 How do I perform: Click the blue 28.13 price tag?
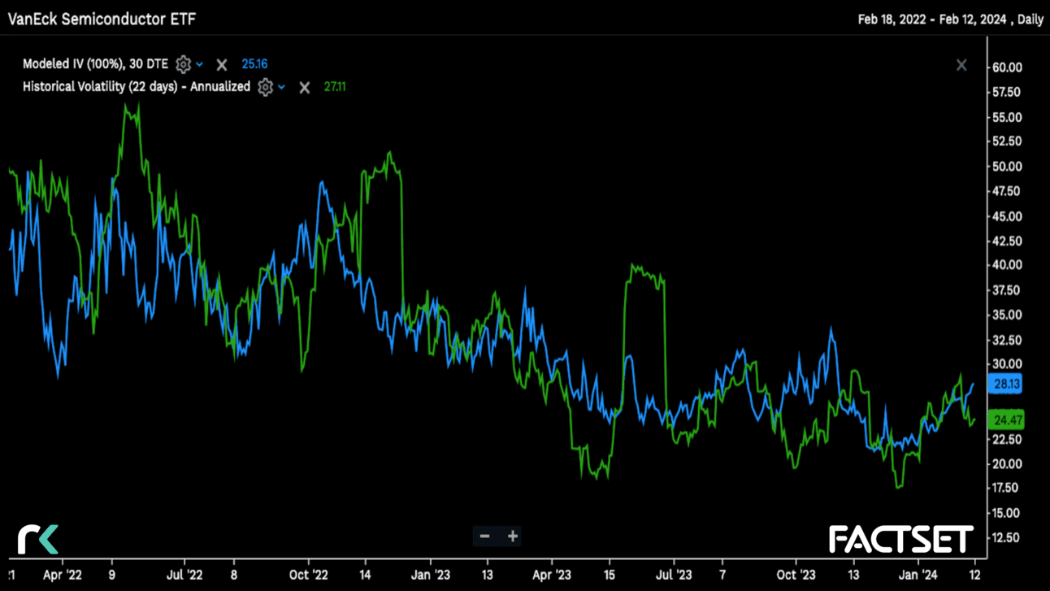(1006, 384)
